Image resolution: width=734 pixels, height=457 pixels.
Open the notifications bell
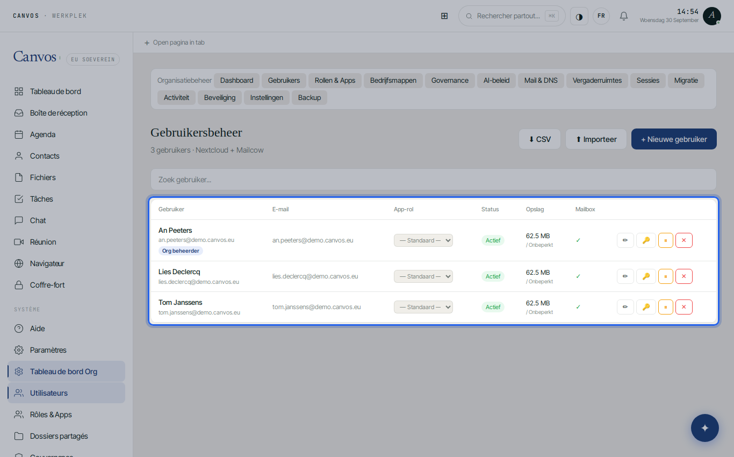click(624, 16)
